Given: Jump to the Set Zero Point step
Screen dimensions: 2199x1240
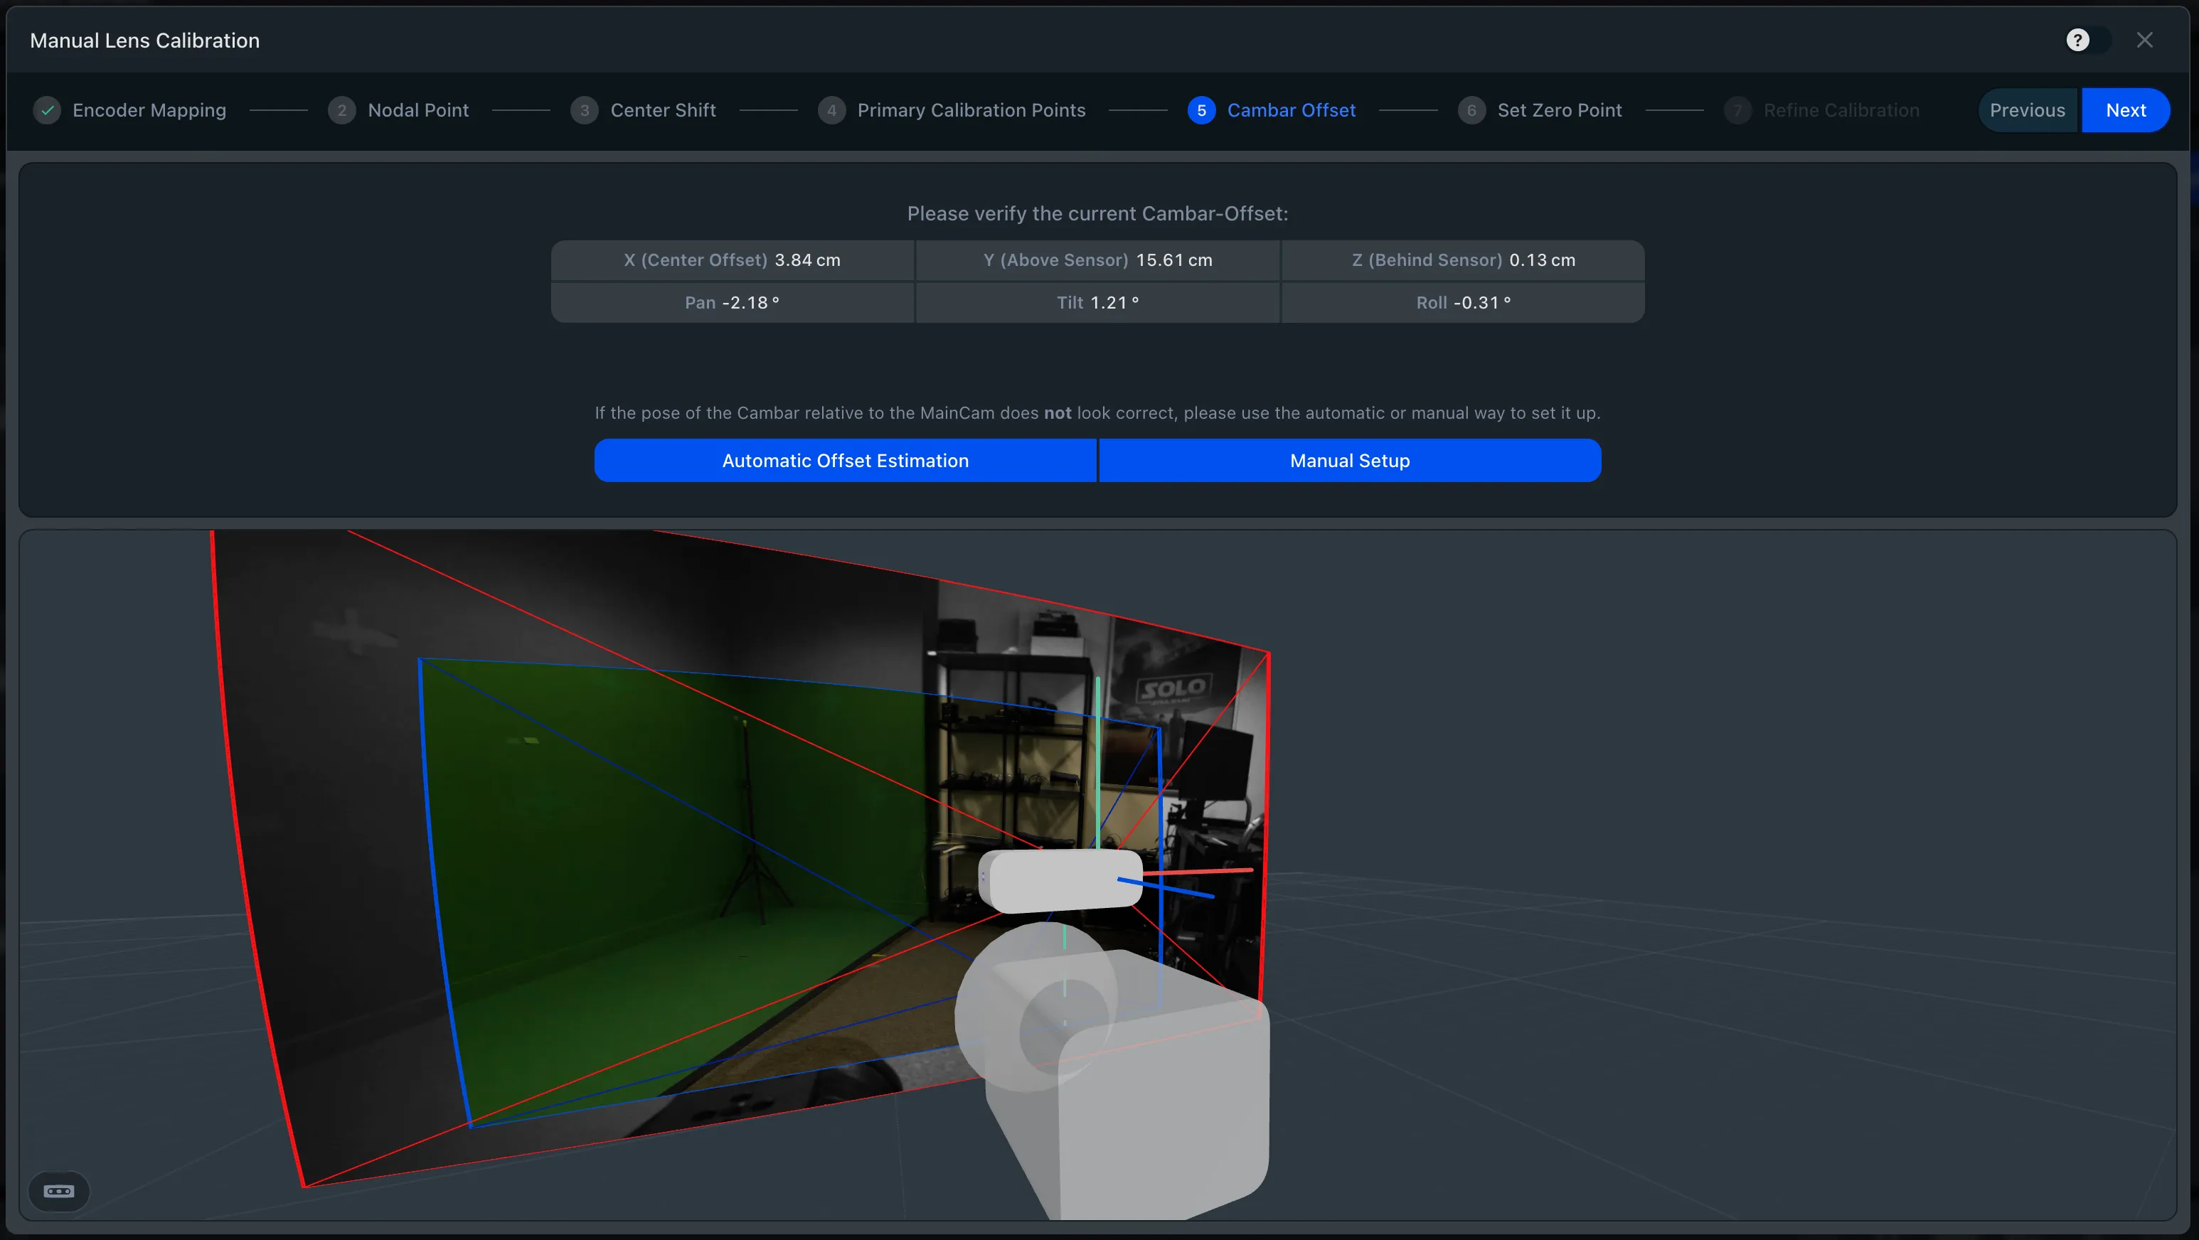Looking at the screenshot, I should [1560, 110].
